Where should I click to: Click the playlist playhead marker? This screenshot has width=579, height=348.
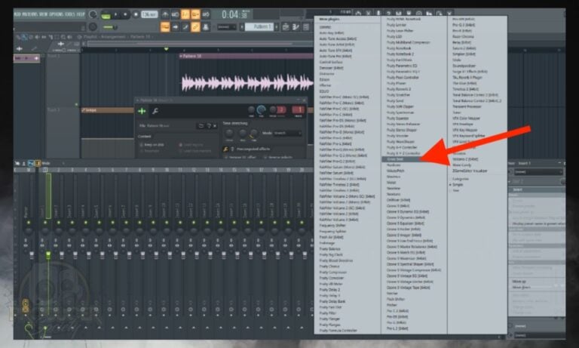pyautogui.click(x=166, y=49)
